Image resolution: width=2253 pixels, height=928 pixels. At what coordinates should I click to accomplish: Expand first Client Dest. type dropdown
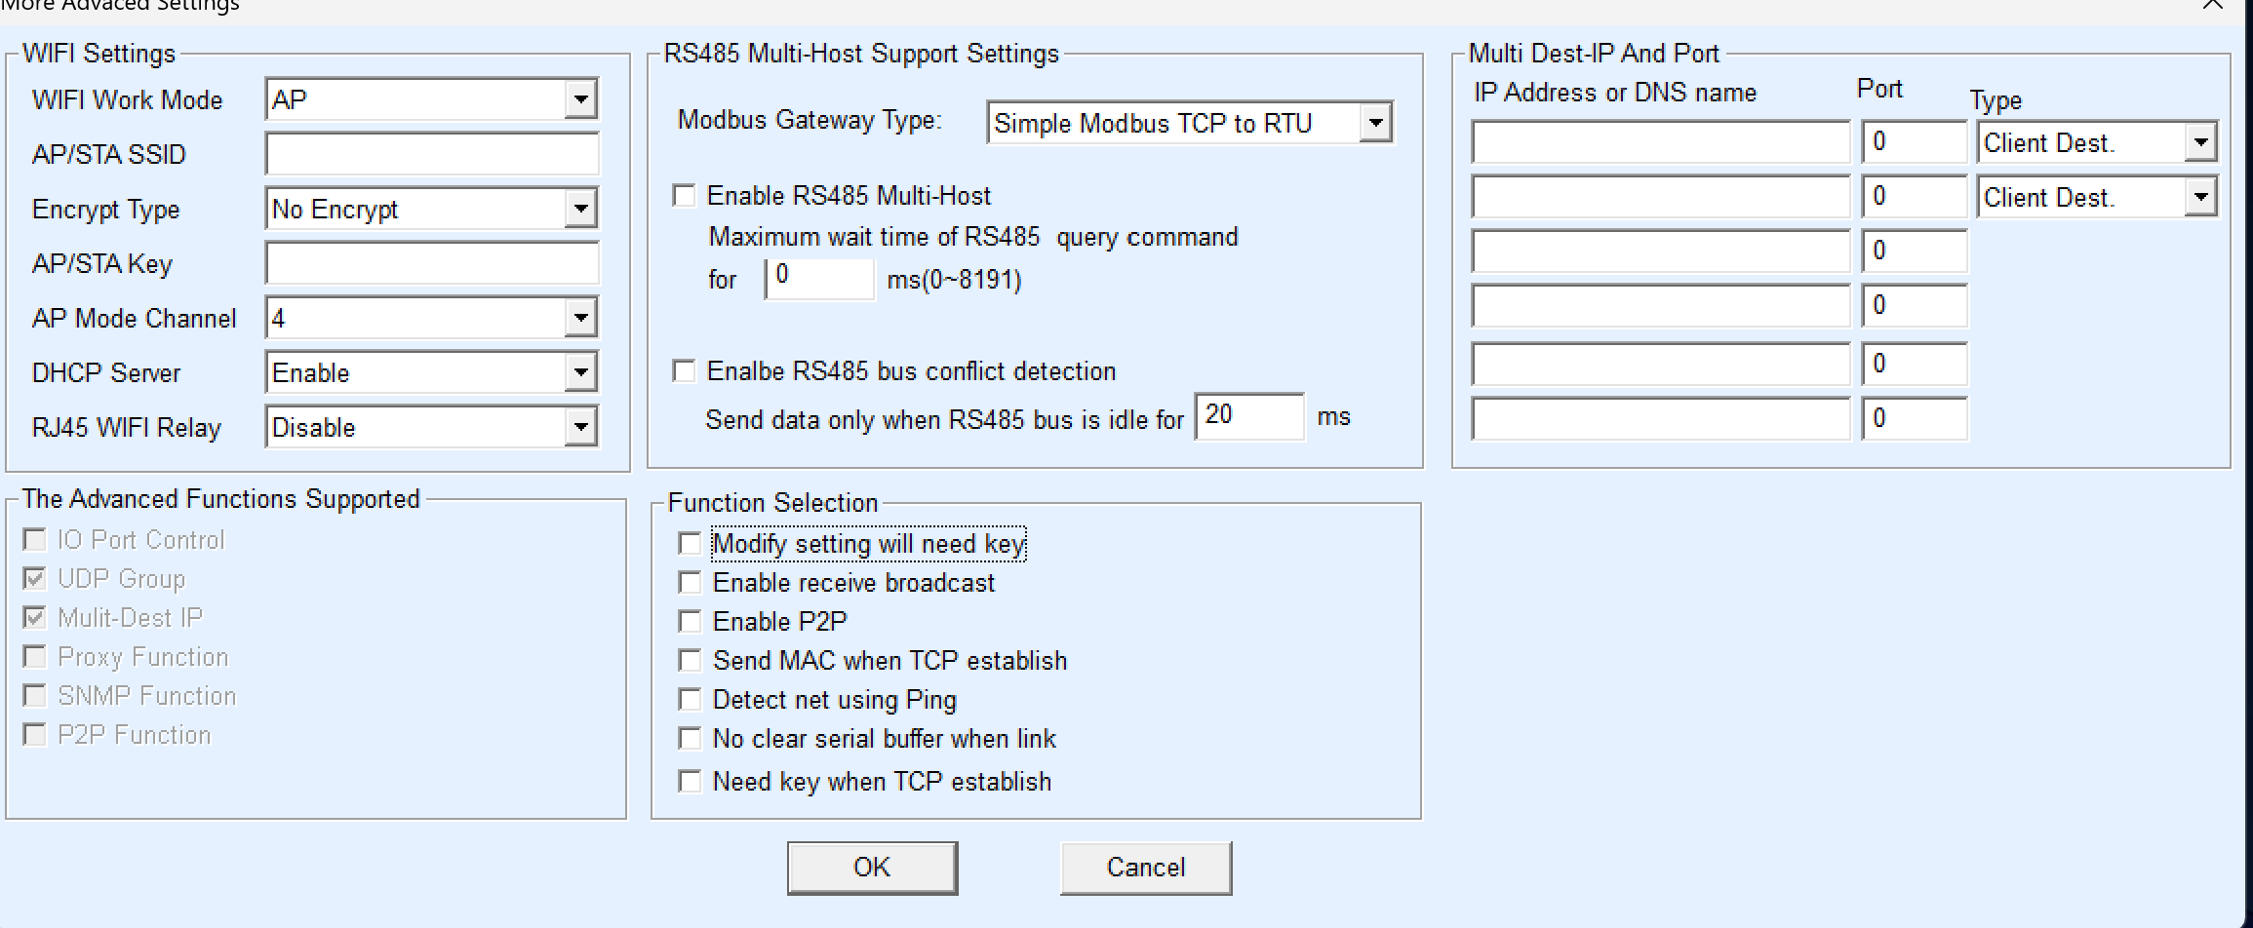[2200, 142]
